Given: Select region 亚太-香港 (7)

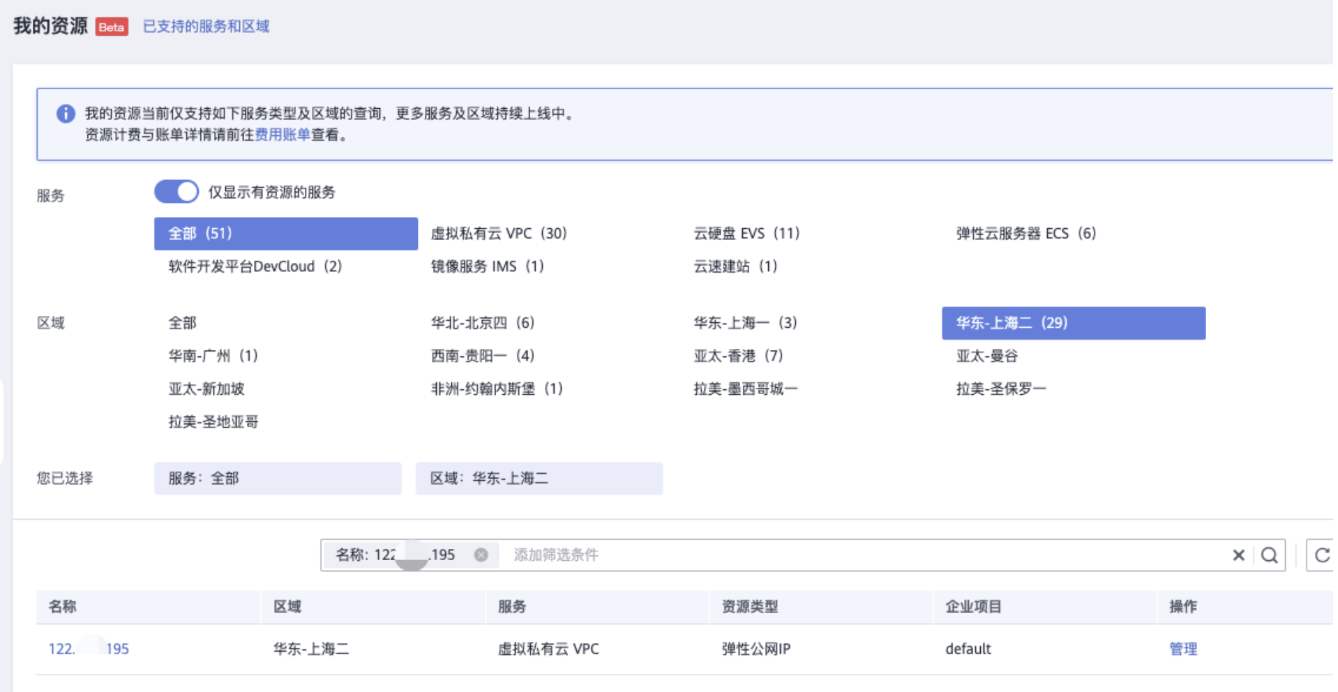Looking at the screenshot, I should coord(738,356).
